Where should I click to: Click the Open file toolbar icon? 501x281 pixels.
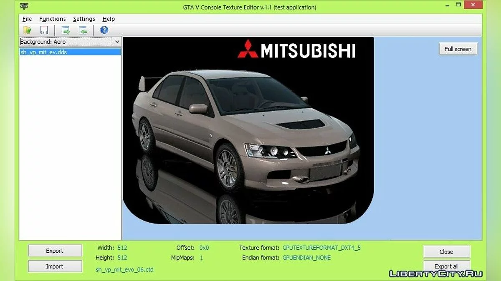click(28, 30)
